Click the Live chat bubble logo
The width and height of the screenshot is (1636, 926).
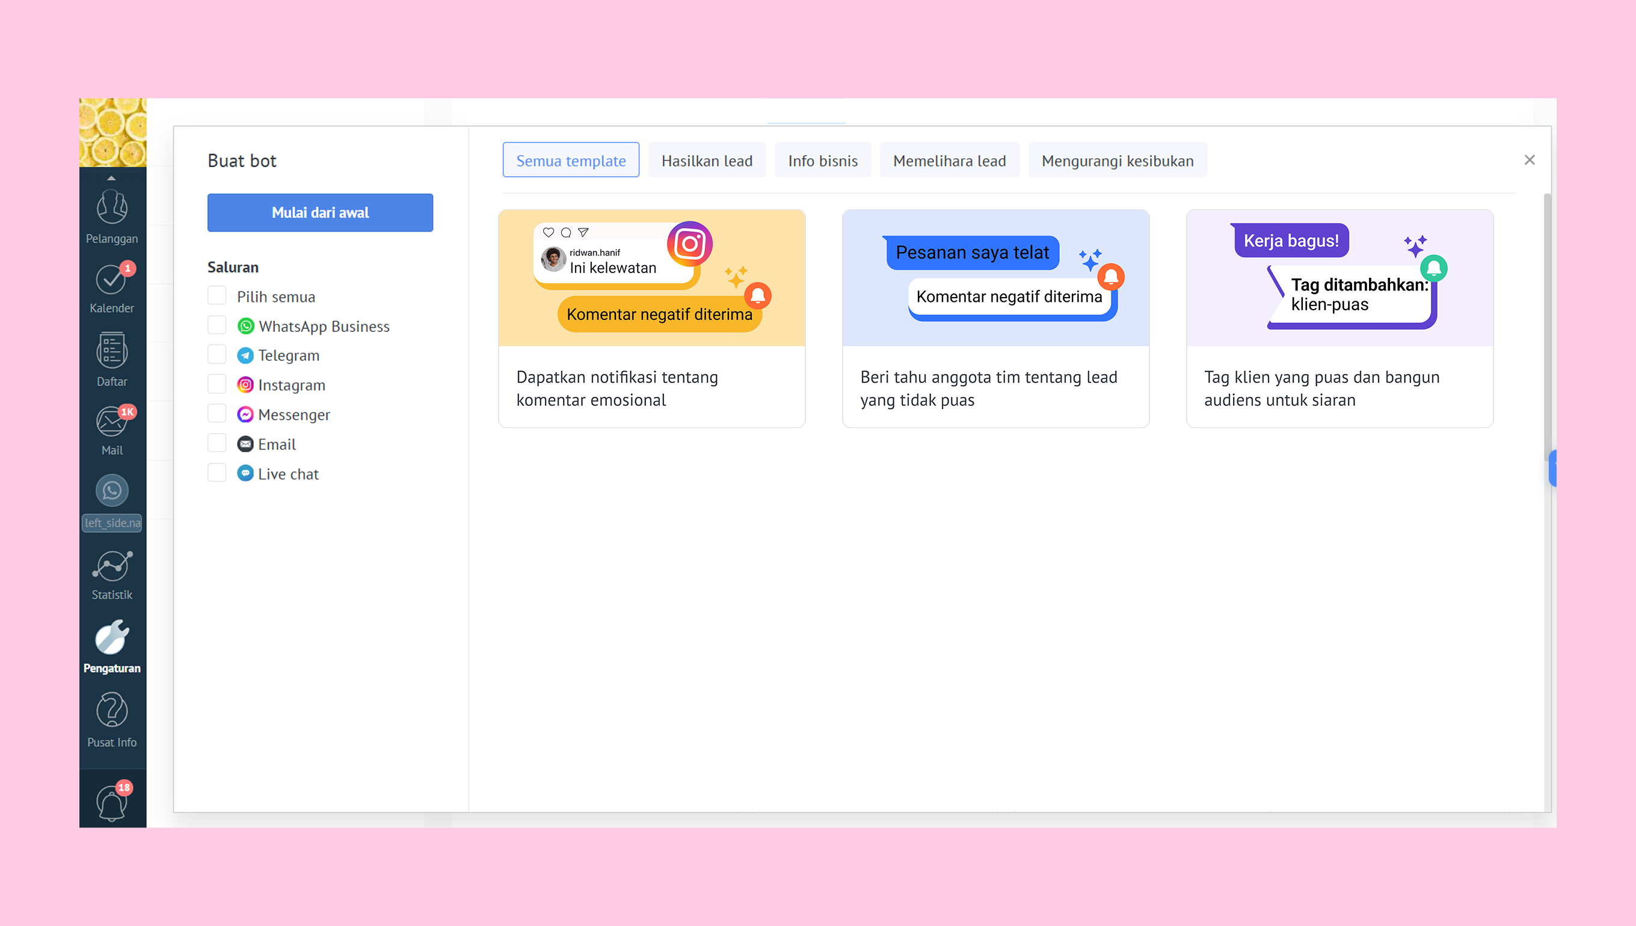(245, 473)
